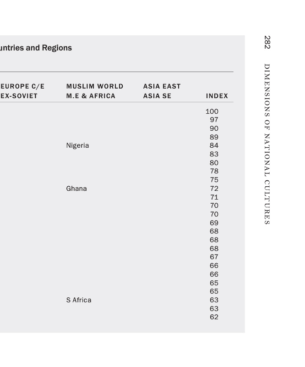Viewport: 305px width, 367px height.
Task: Click the index value 62
Action: 214,317
